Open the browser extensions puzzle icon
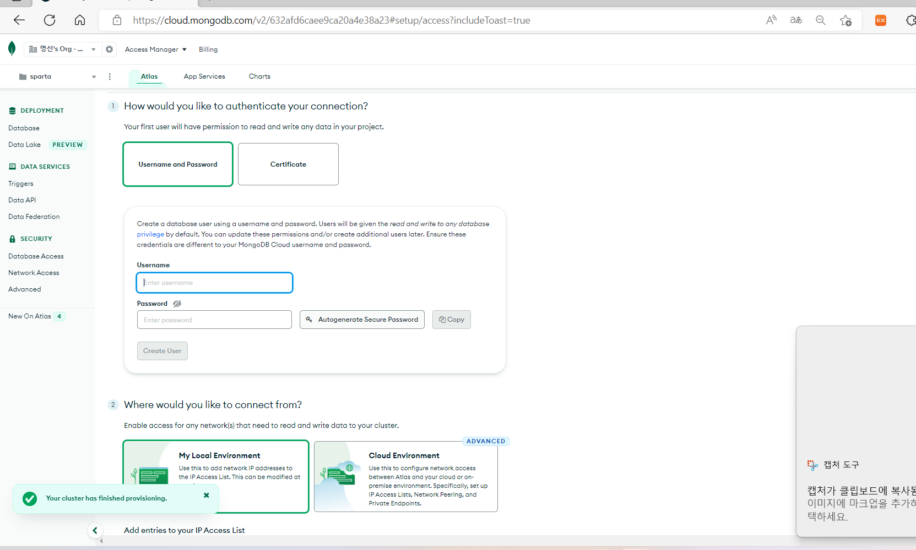The width and height of the screenshot is (916, 550). pos(910,20)
